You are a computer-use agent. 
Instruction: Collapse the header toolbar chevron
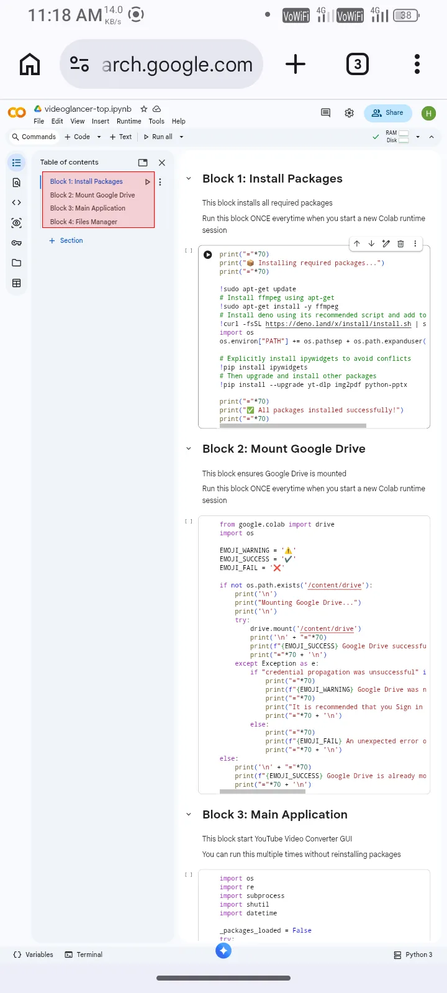click(x=431, y=137)
